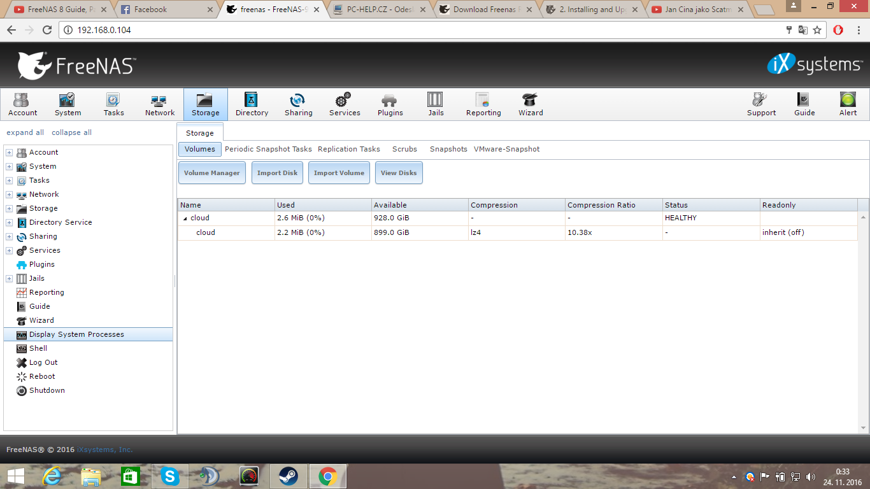Viewport: 870px width, 489px height.
Task: Select the lz4 cloud dataset row
Action: pyautogui.click(x=518, y=233)
